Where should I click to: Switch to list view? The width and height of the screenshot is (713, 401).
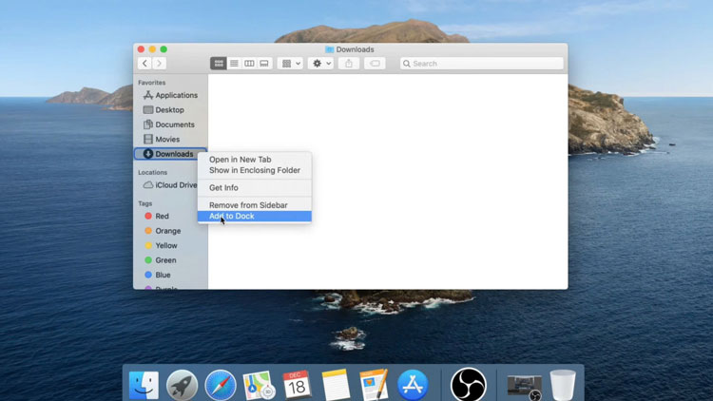[x=234, y=64]
